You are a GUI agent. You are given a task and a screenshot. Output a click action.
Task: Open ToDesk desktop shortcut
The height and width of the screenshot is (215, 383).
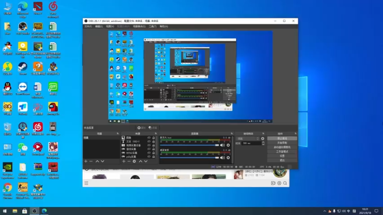[x=23, y=109]
